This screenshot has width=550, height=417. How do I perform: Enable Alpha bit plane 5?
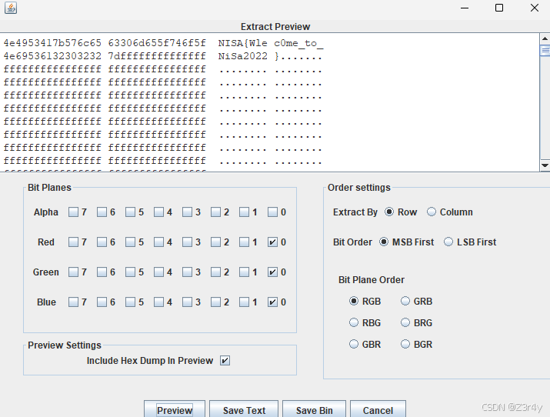point(130,212)
